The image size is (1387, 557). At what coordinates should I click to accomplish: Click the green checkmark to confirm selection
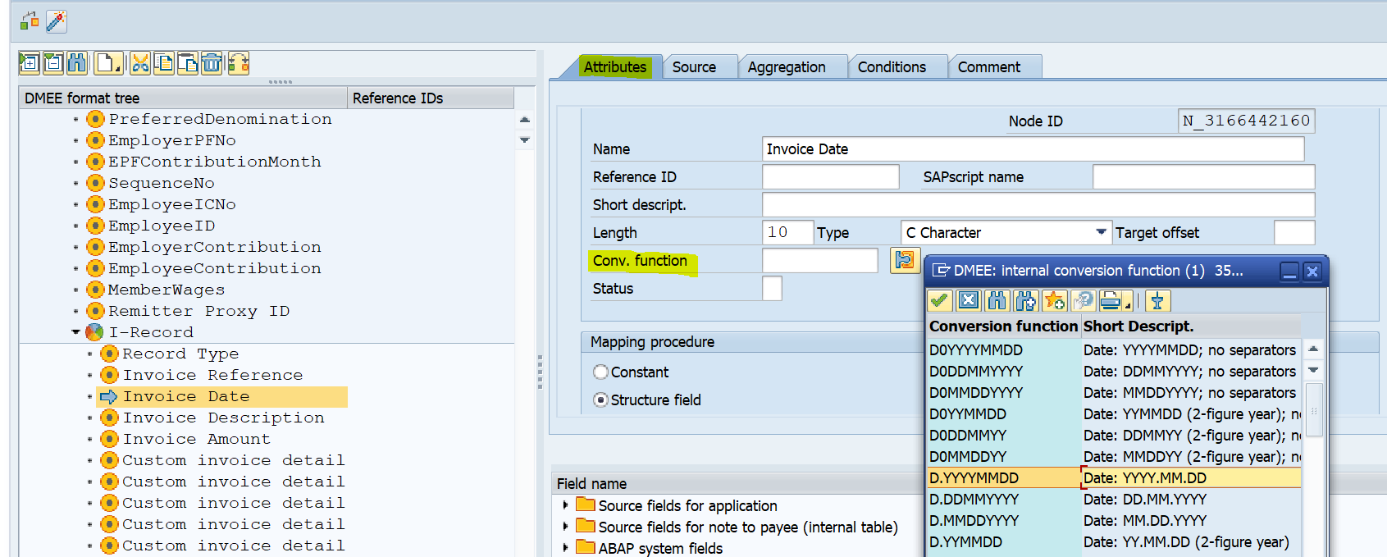point(940,301)
